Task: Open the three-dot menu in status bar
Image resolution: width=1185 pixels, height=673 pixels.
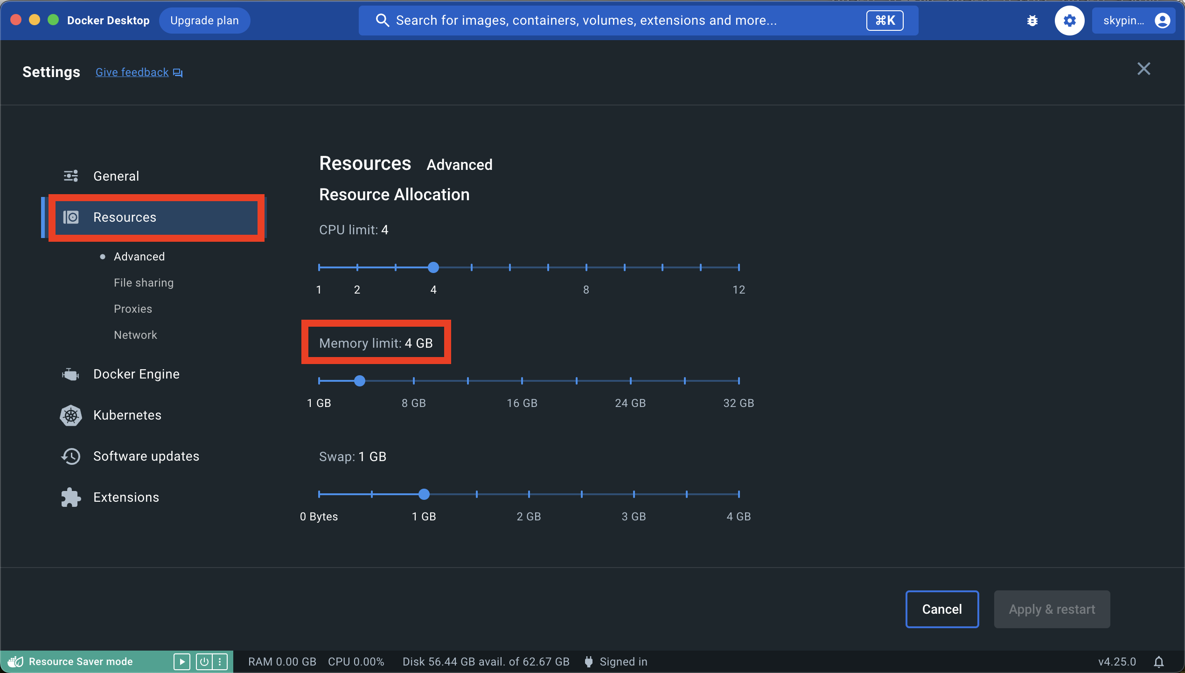Action: (x=220, y=662)
